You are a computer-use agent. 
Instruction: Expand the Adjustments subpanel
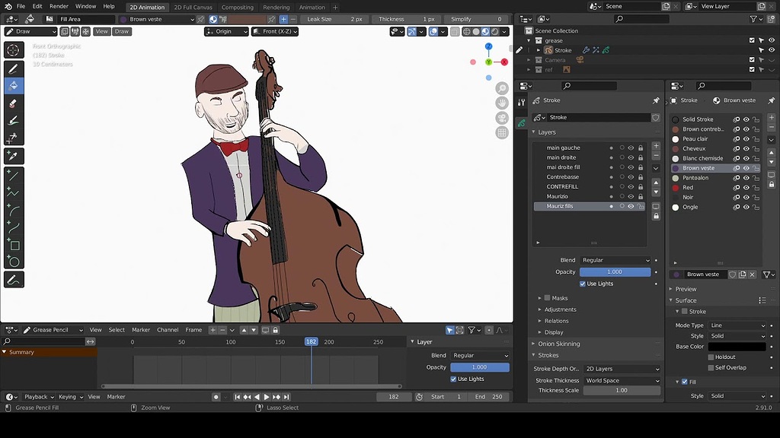pyautogui.click(x=560, y=309)
